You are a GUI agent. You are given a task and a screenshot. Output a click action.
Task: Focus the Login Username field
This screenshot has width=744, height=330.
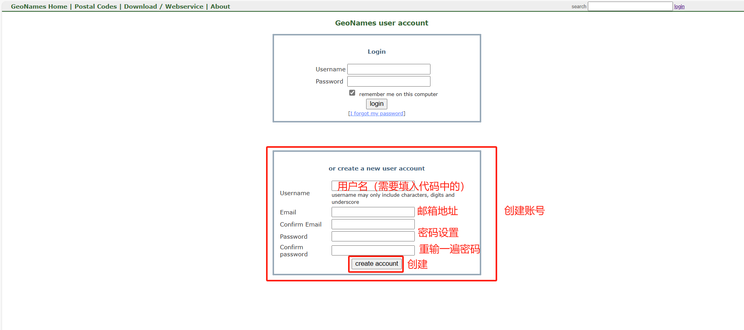click(x=388, y=69)
